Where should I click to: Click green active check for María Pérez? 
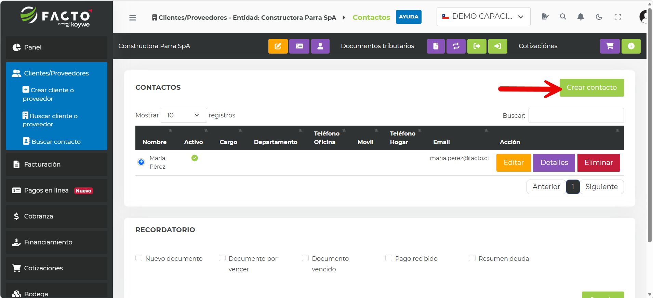click(195, 158)
